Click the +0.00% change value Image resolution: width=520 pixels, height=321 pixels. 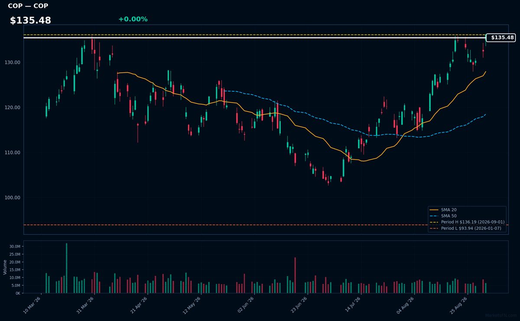133,19
